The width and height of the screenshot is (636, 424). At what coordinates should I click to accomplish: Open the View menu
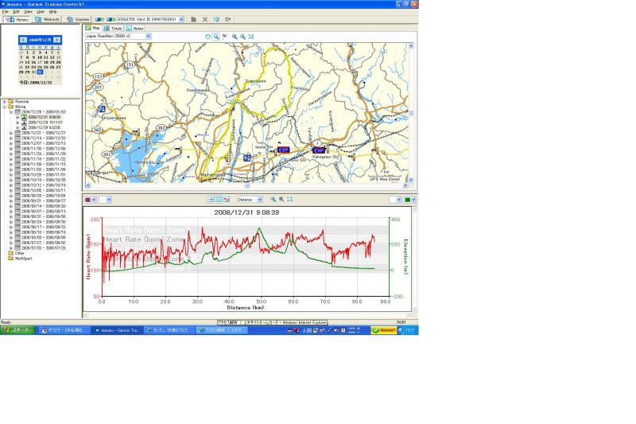[28, 12]
